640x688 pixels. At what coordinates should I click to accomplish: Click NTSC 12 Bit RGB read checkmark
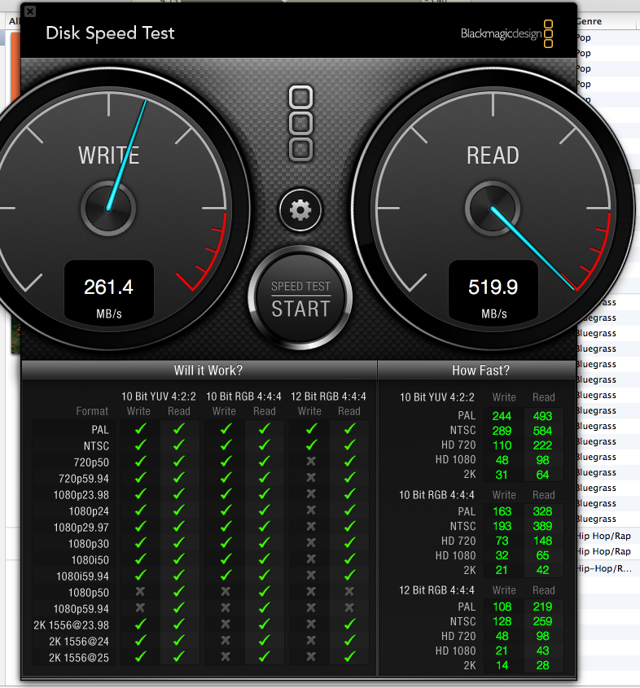tap(349, 445)
